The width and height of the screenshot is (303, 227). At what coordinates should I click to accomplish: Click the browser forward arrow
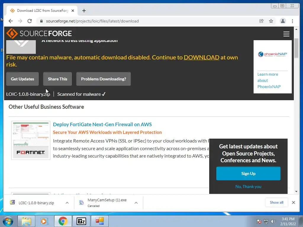click(x=20, y=21)
